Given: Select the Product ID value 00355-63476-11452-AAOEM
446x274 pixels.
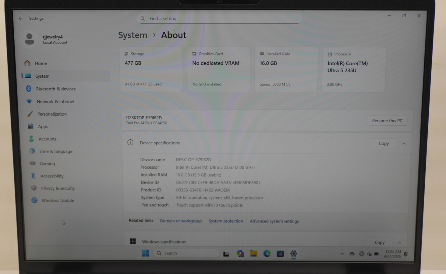Looking at the screenshot, I should [203, 190].
